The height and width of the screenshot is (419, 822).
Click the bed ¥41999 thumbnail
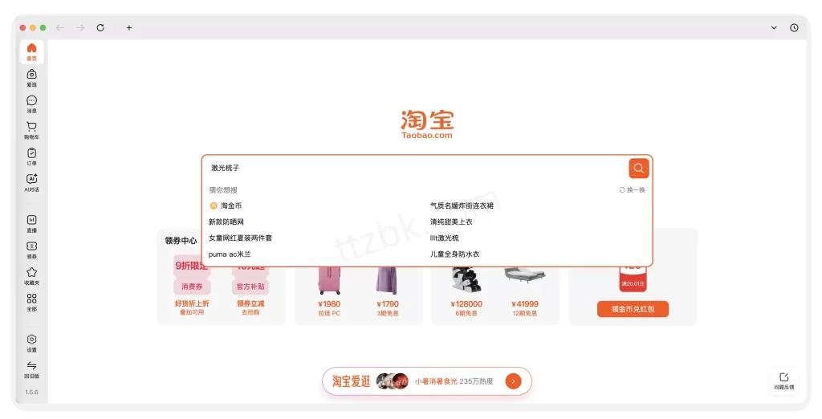(x=525, y=277)
